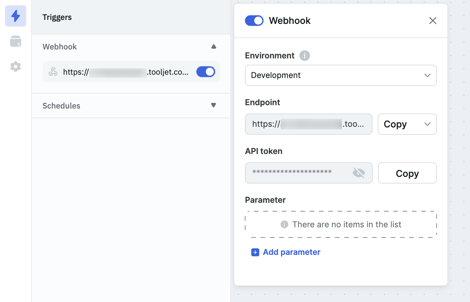Image resolution: width=470 pixels, height=302 pixels.
Task: Select the Webhook panel header
Action: point(290,21)
